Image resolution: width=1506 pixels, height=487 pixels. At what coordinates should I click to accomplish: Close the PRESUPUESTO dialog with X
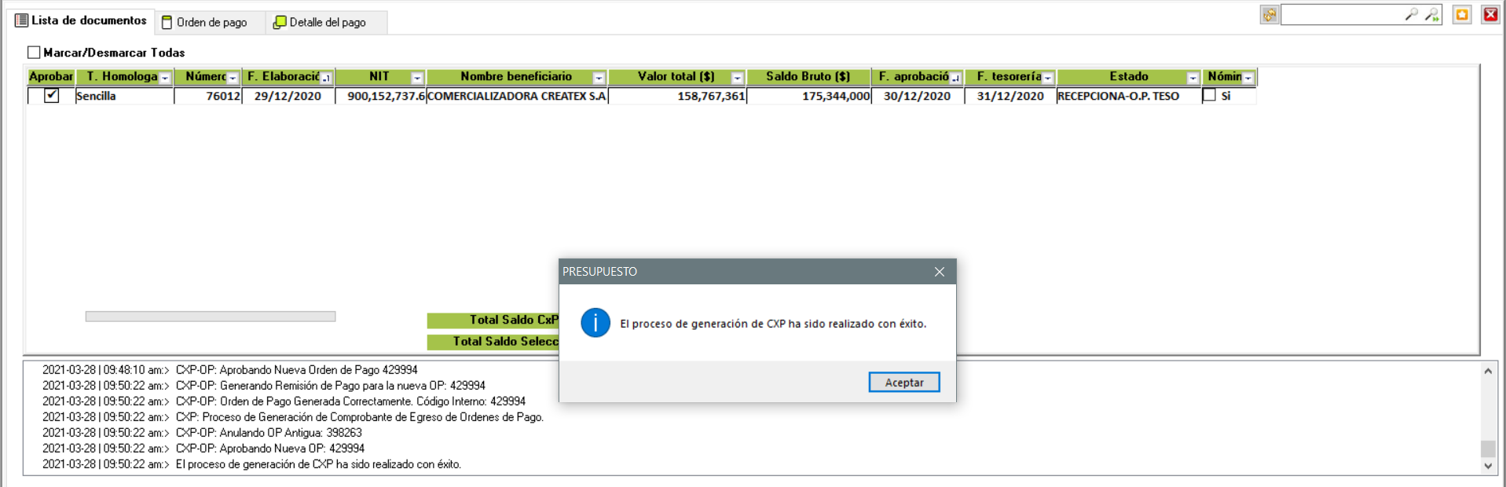[940, 272]
